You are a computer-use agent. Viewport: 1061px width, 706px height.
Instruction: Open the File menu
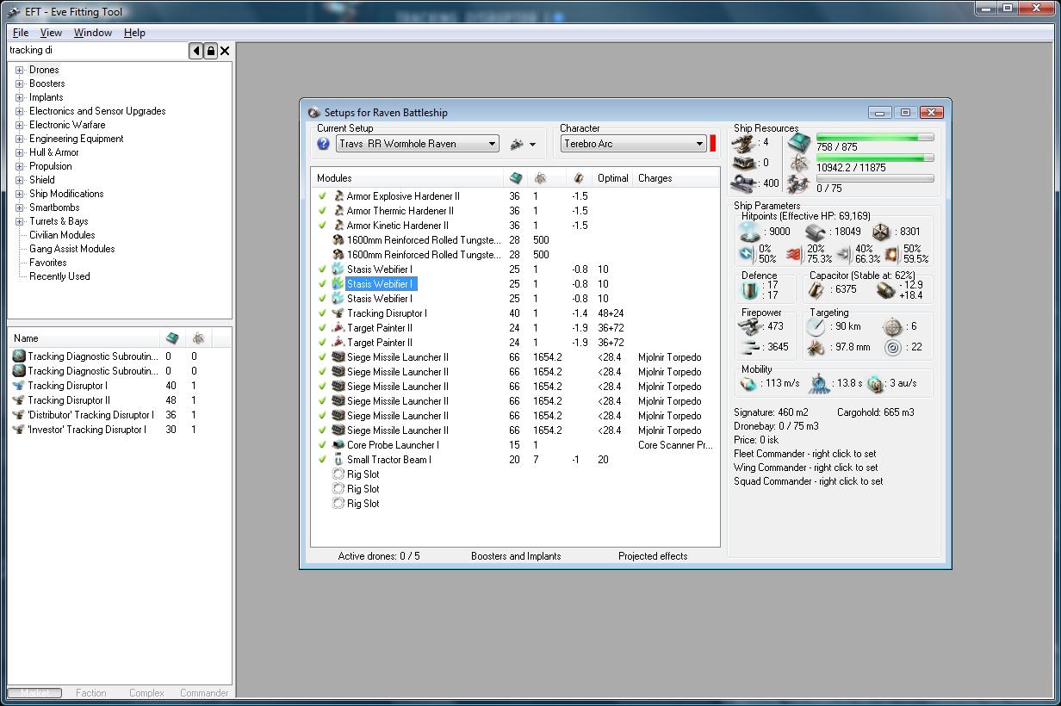21,33
